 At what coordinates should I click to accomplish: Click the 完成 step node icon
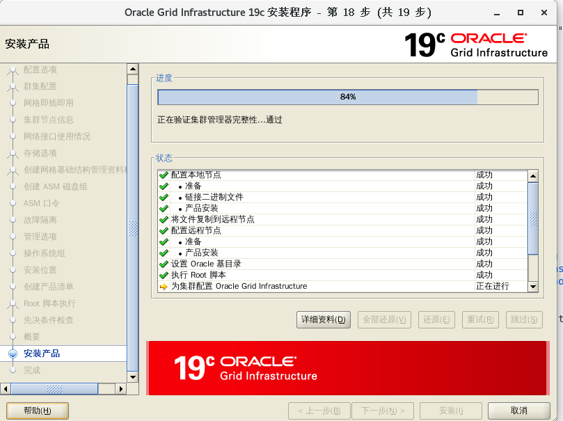pyautogui.click(x=13, y=370)
